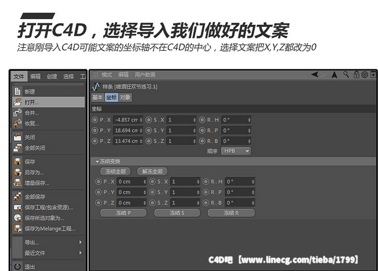This screenshot has width=378, height=271.
Task: Click the 冻结 S button
Action: coord(177,213)
